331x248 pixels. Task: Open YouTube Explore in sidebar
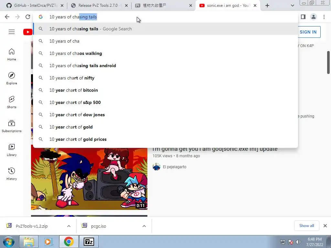click(x=12, y=78)
